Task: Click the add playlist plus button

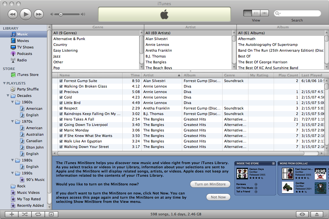Action: pos(12,214)
